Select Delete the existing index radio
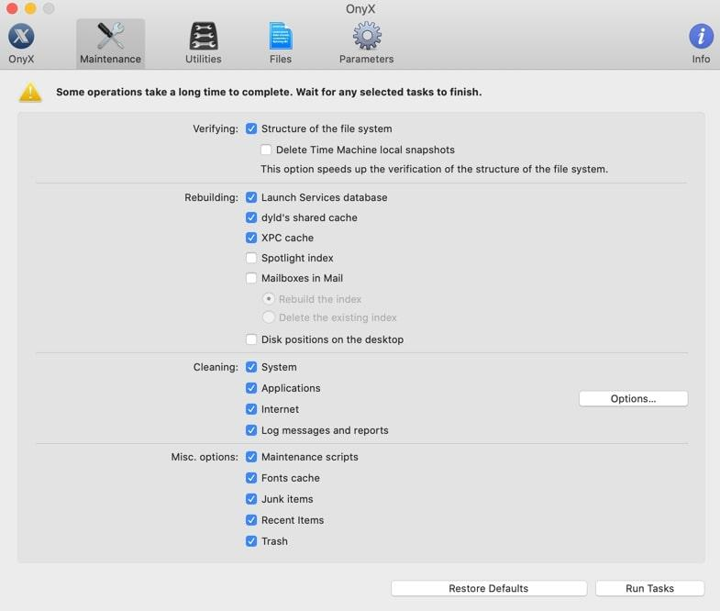This screenshot has width=720, height=611. coord(269,317)
